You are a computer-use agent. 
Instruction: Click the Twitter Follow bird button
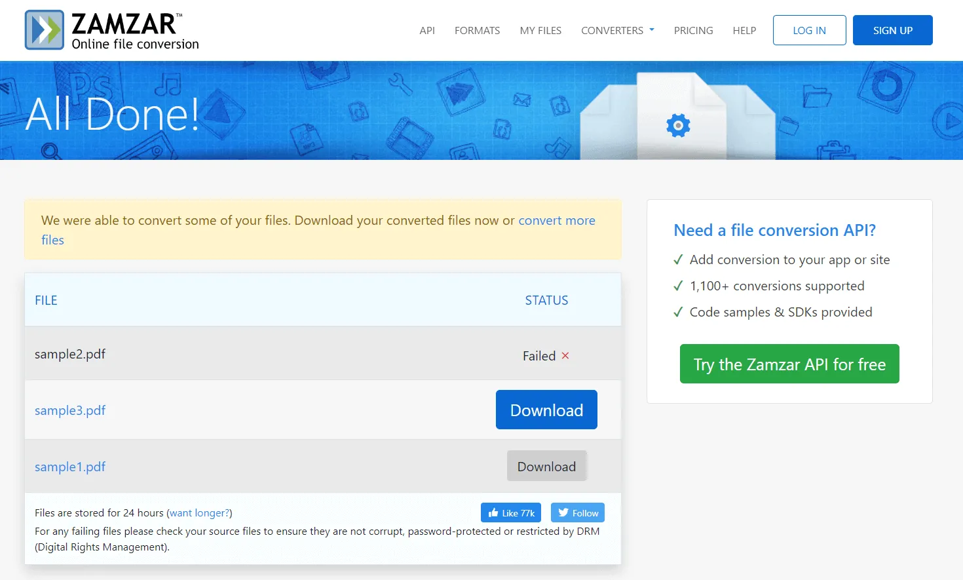[578, 512]
